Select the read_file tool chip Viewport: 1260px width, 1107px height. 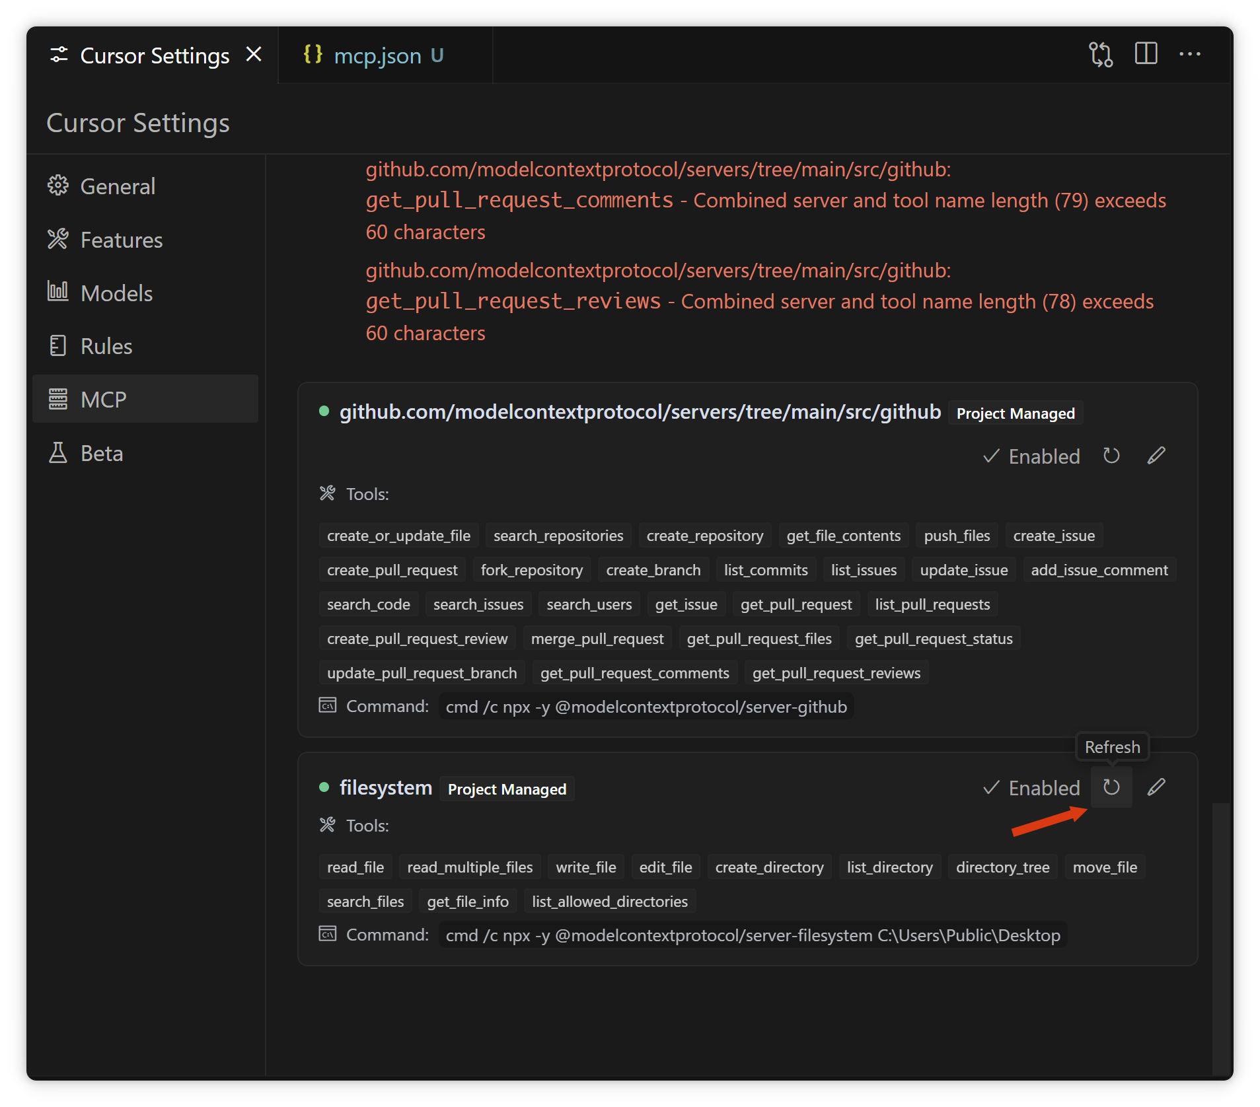355,867
